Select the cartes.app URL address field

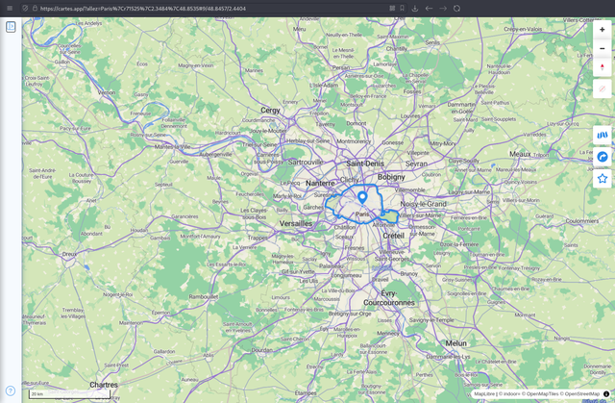[x=211, y=9]
